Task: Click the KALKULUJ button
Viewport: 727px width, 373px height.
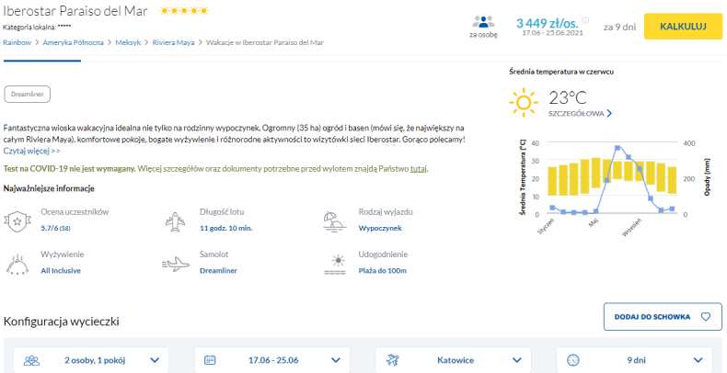Action: pos(683,26)
